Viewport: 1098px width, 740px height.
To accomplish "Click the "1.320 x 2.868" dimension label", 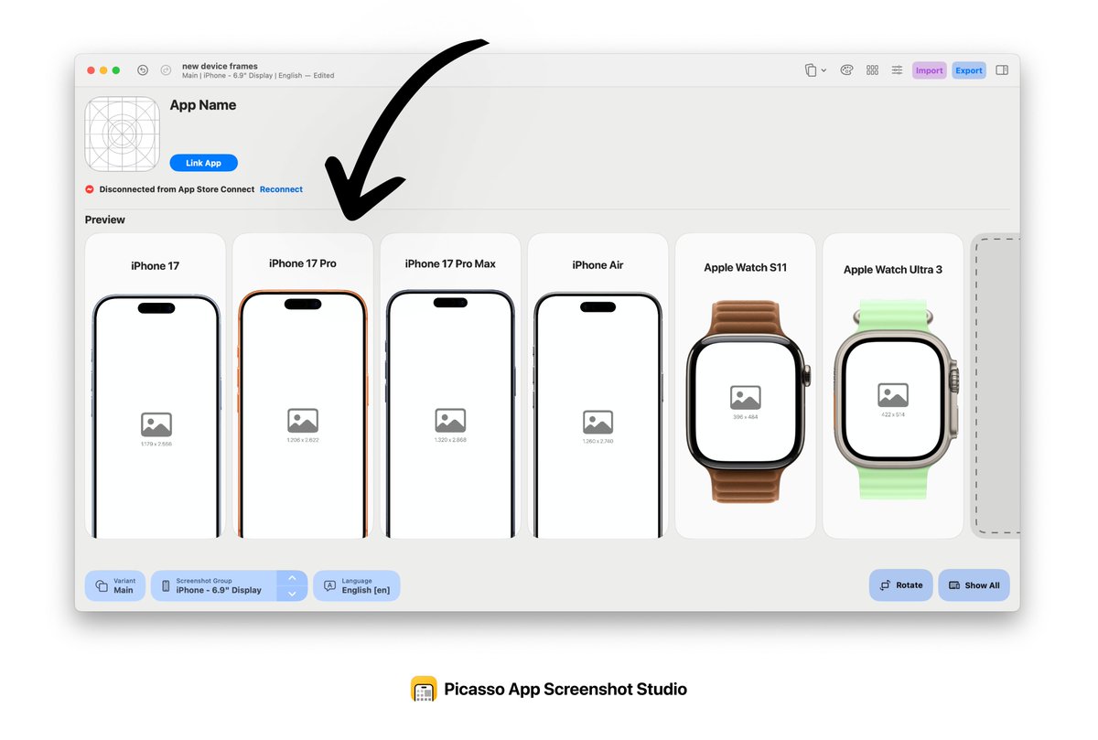I will 450,440.
